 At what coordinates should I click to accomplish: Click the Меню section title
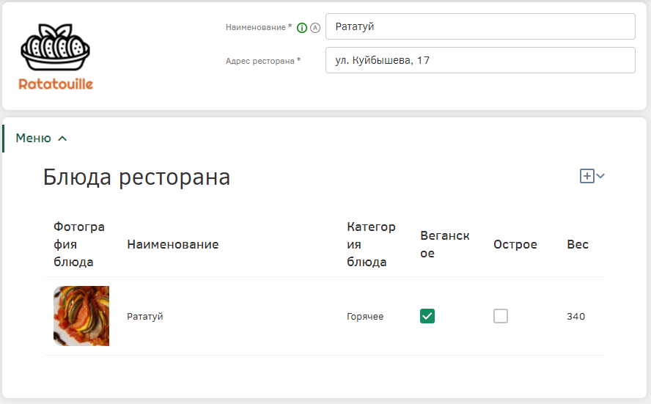[x=34, y=138]
